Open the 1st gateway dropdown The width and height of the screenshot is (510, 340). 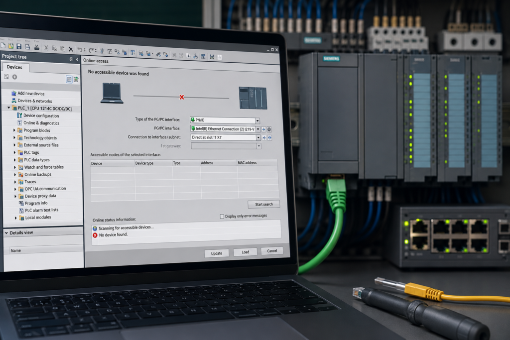[x=259, y=146]
